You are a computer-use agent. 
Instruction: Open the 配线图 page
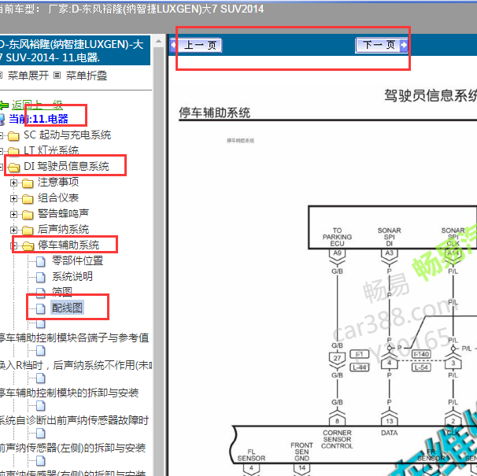(x=67, y=308)
